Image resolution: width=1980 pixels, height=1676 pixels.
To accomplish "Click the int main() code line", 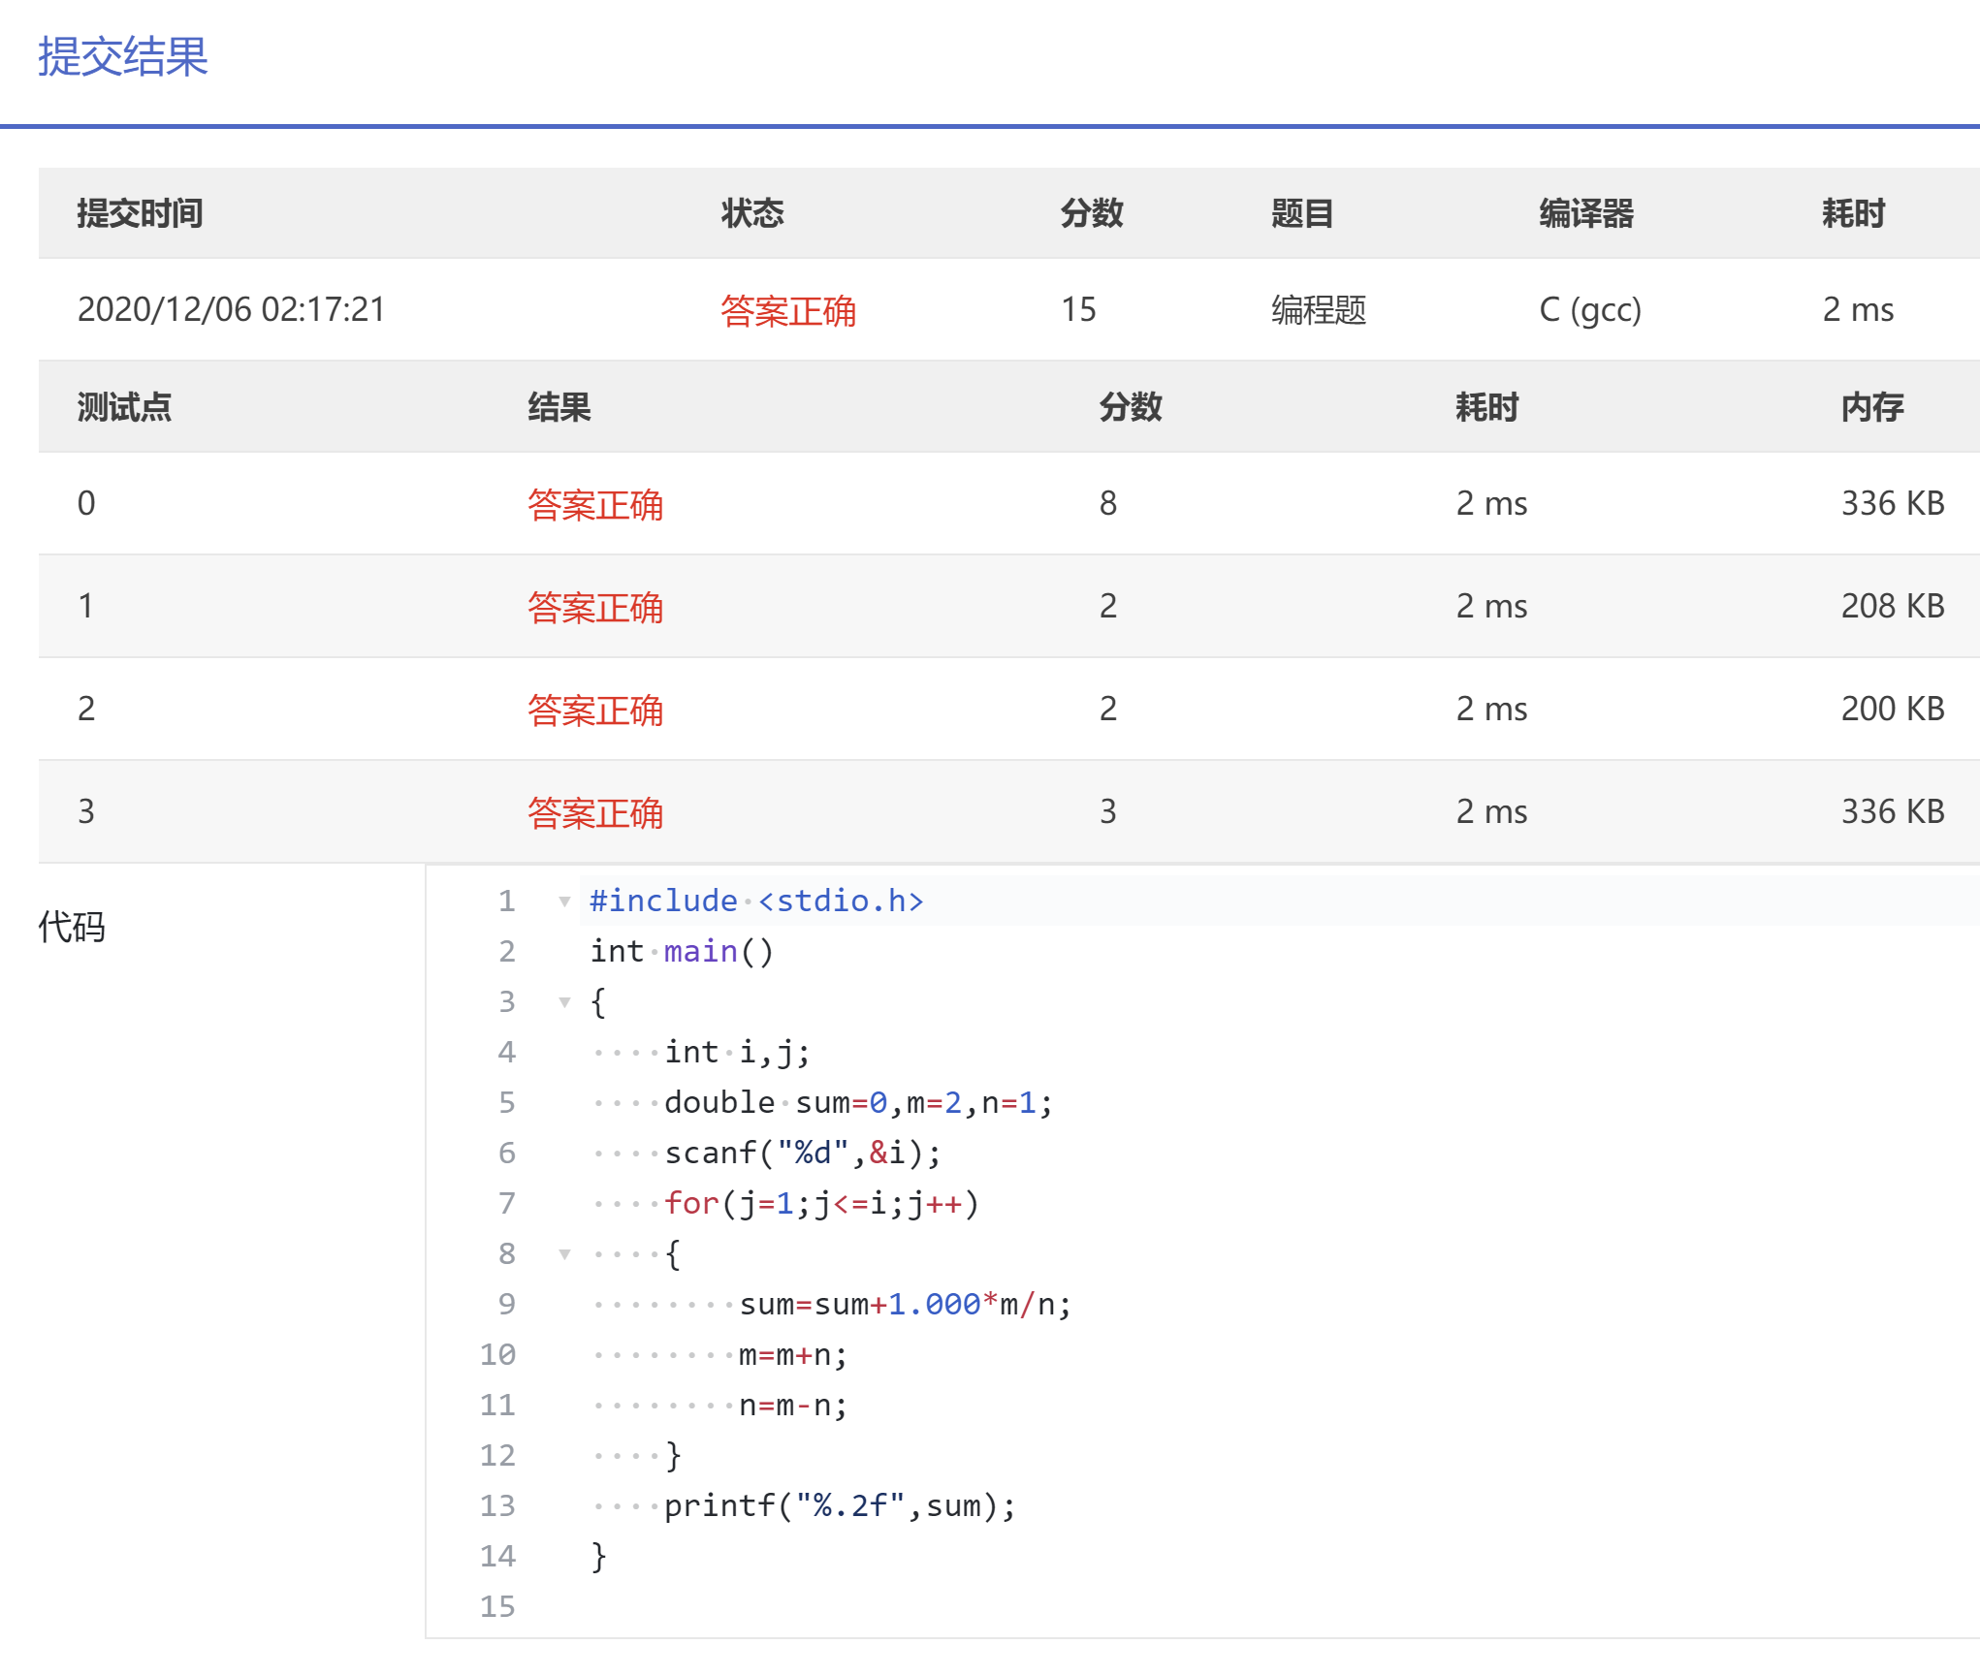I will tap(682, 952).
